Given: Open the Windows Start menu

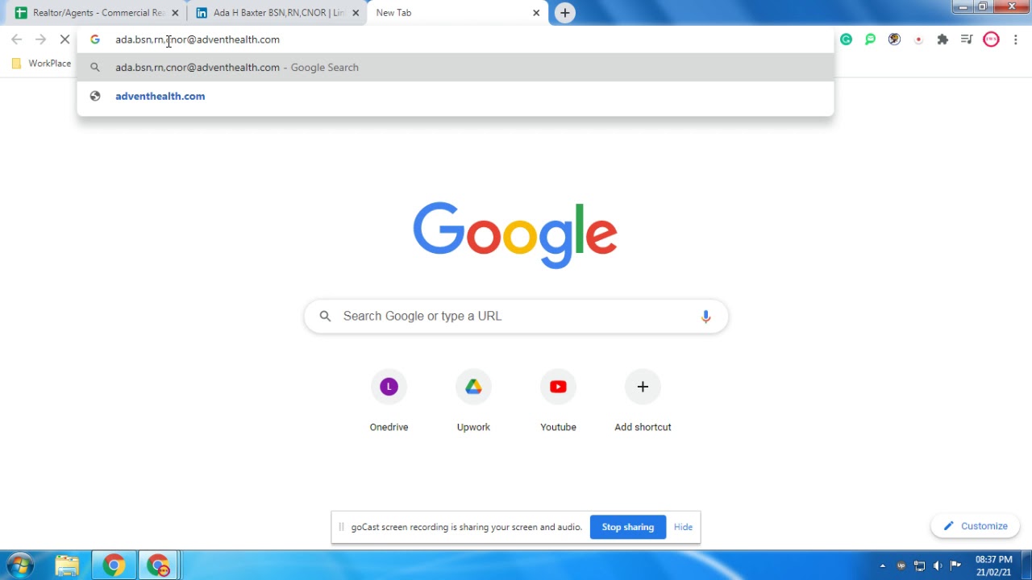Looking at the screenshot, I should pos(20,565).
